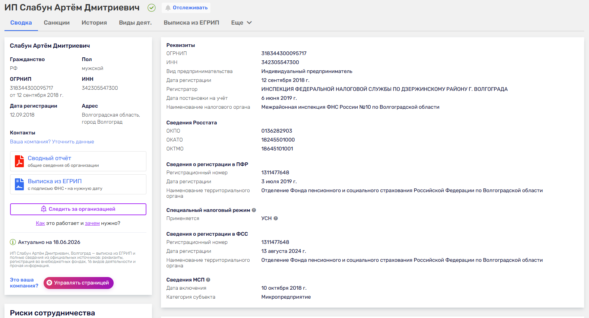Click the date 3 июля 2019 г.
This screenshot has height=318, width=589.
(279, 181)
